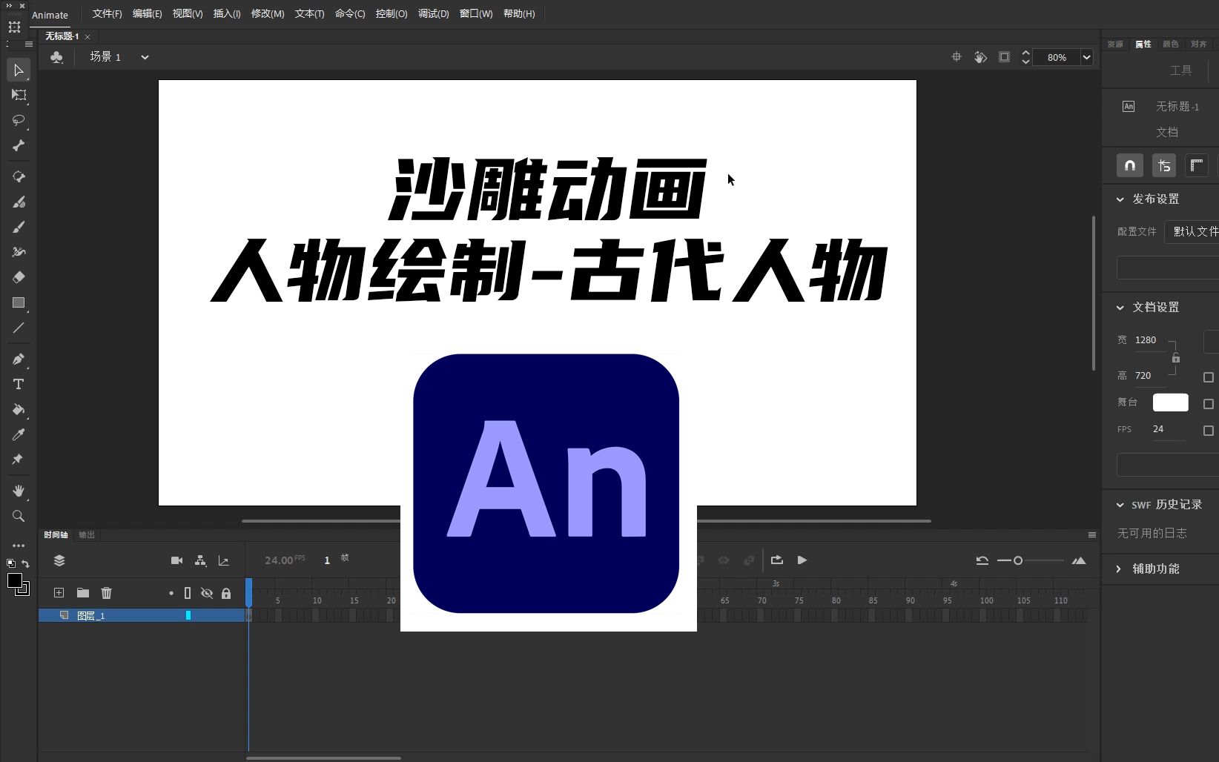The image size is (1219, 762).
Task: Expand the 辅助功能 section
Action: tap(1119, 569)
